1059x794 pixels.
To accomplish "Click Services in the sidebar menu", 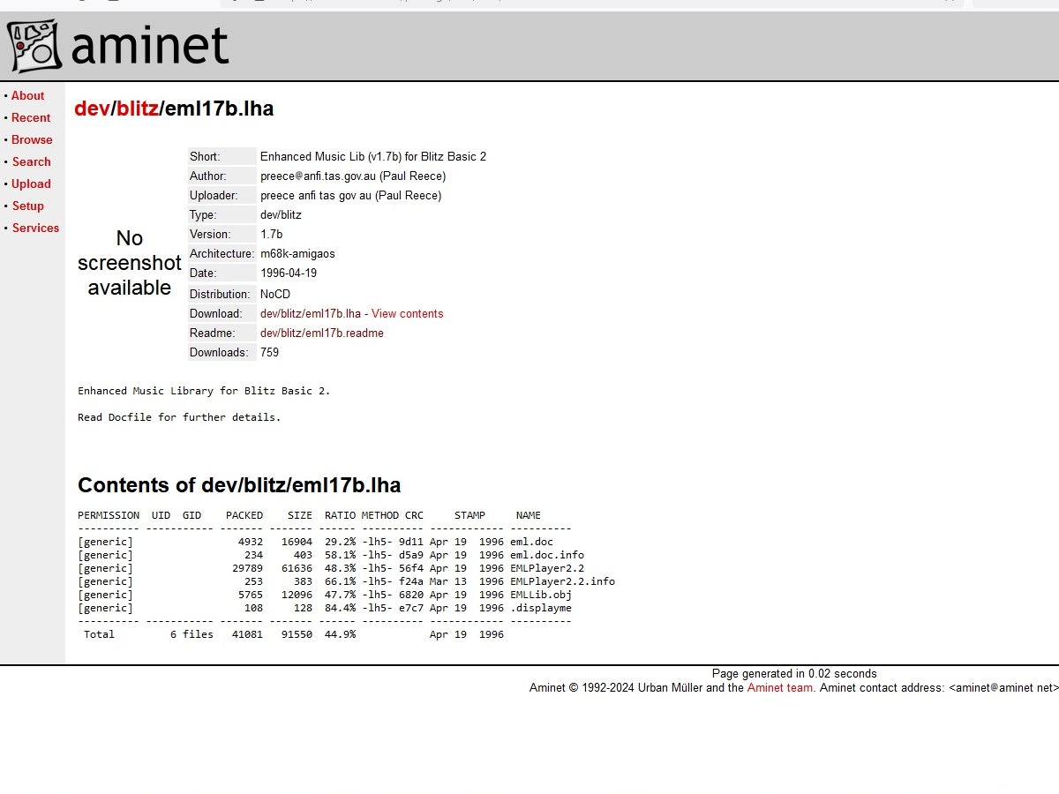I will [x=35, y=228].
